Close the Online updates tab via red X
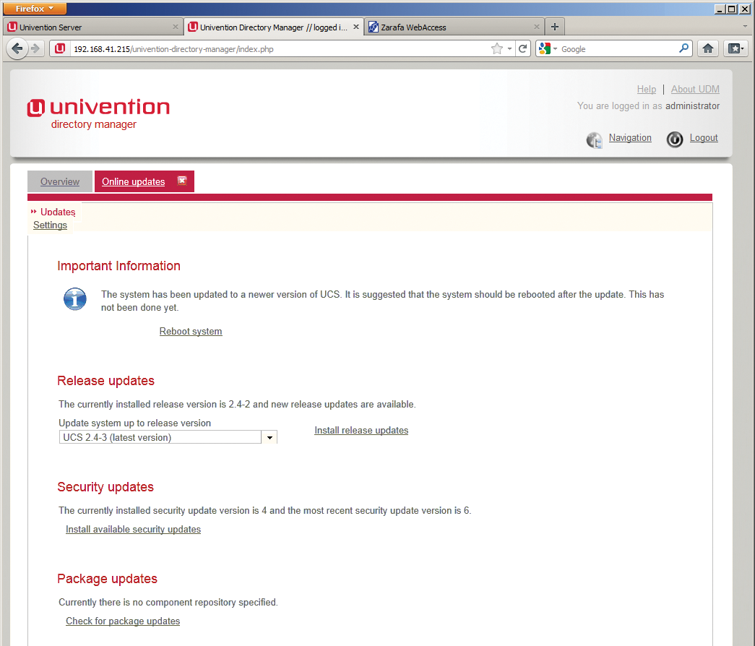 pyautogui.click(x=182, y=181)
